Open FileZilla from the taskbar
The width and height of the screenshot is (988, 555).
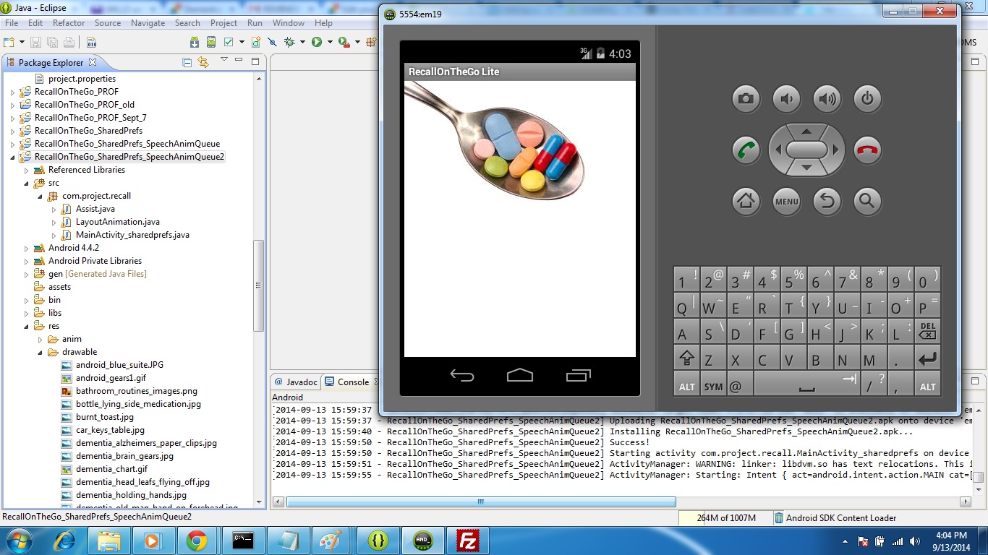pos(468,541)
